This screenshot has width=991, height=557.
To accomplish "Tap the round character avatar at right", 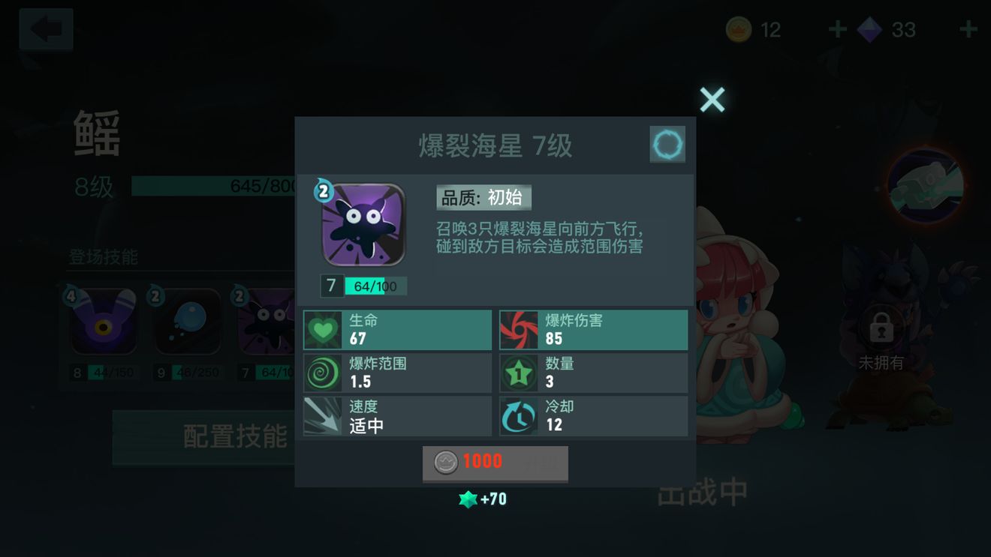I will coord(925,186).
